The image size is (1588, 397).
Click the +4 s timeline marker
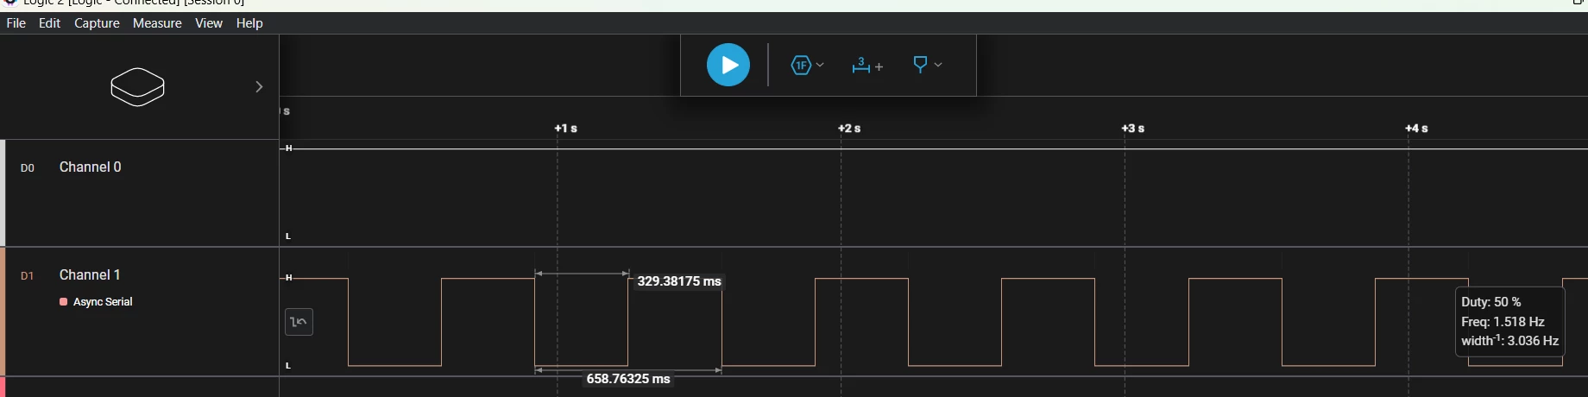pos(1416,129)
